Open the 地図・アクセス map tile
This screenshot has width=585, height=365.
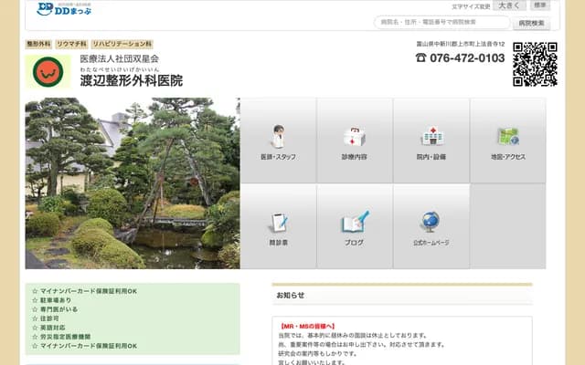coord(508,141)
